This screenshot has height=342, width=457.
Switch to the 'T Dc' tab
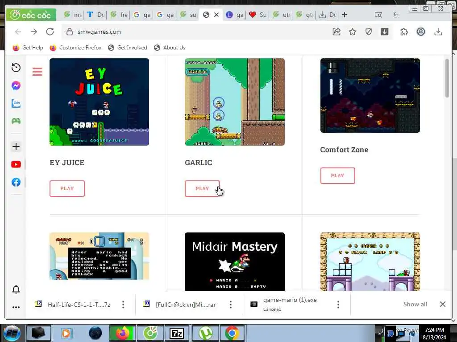[96, 15]
